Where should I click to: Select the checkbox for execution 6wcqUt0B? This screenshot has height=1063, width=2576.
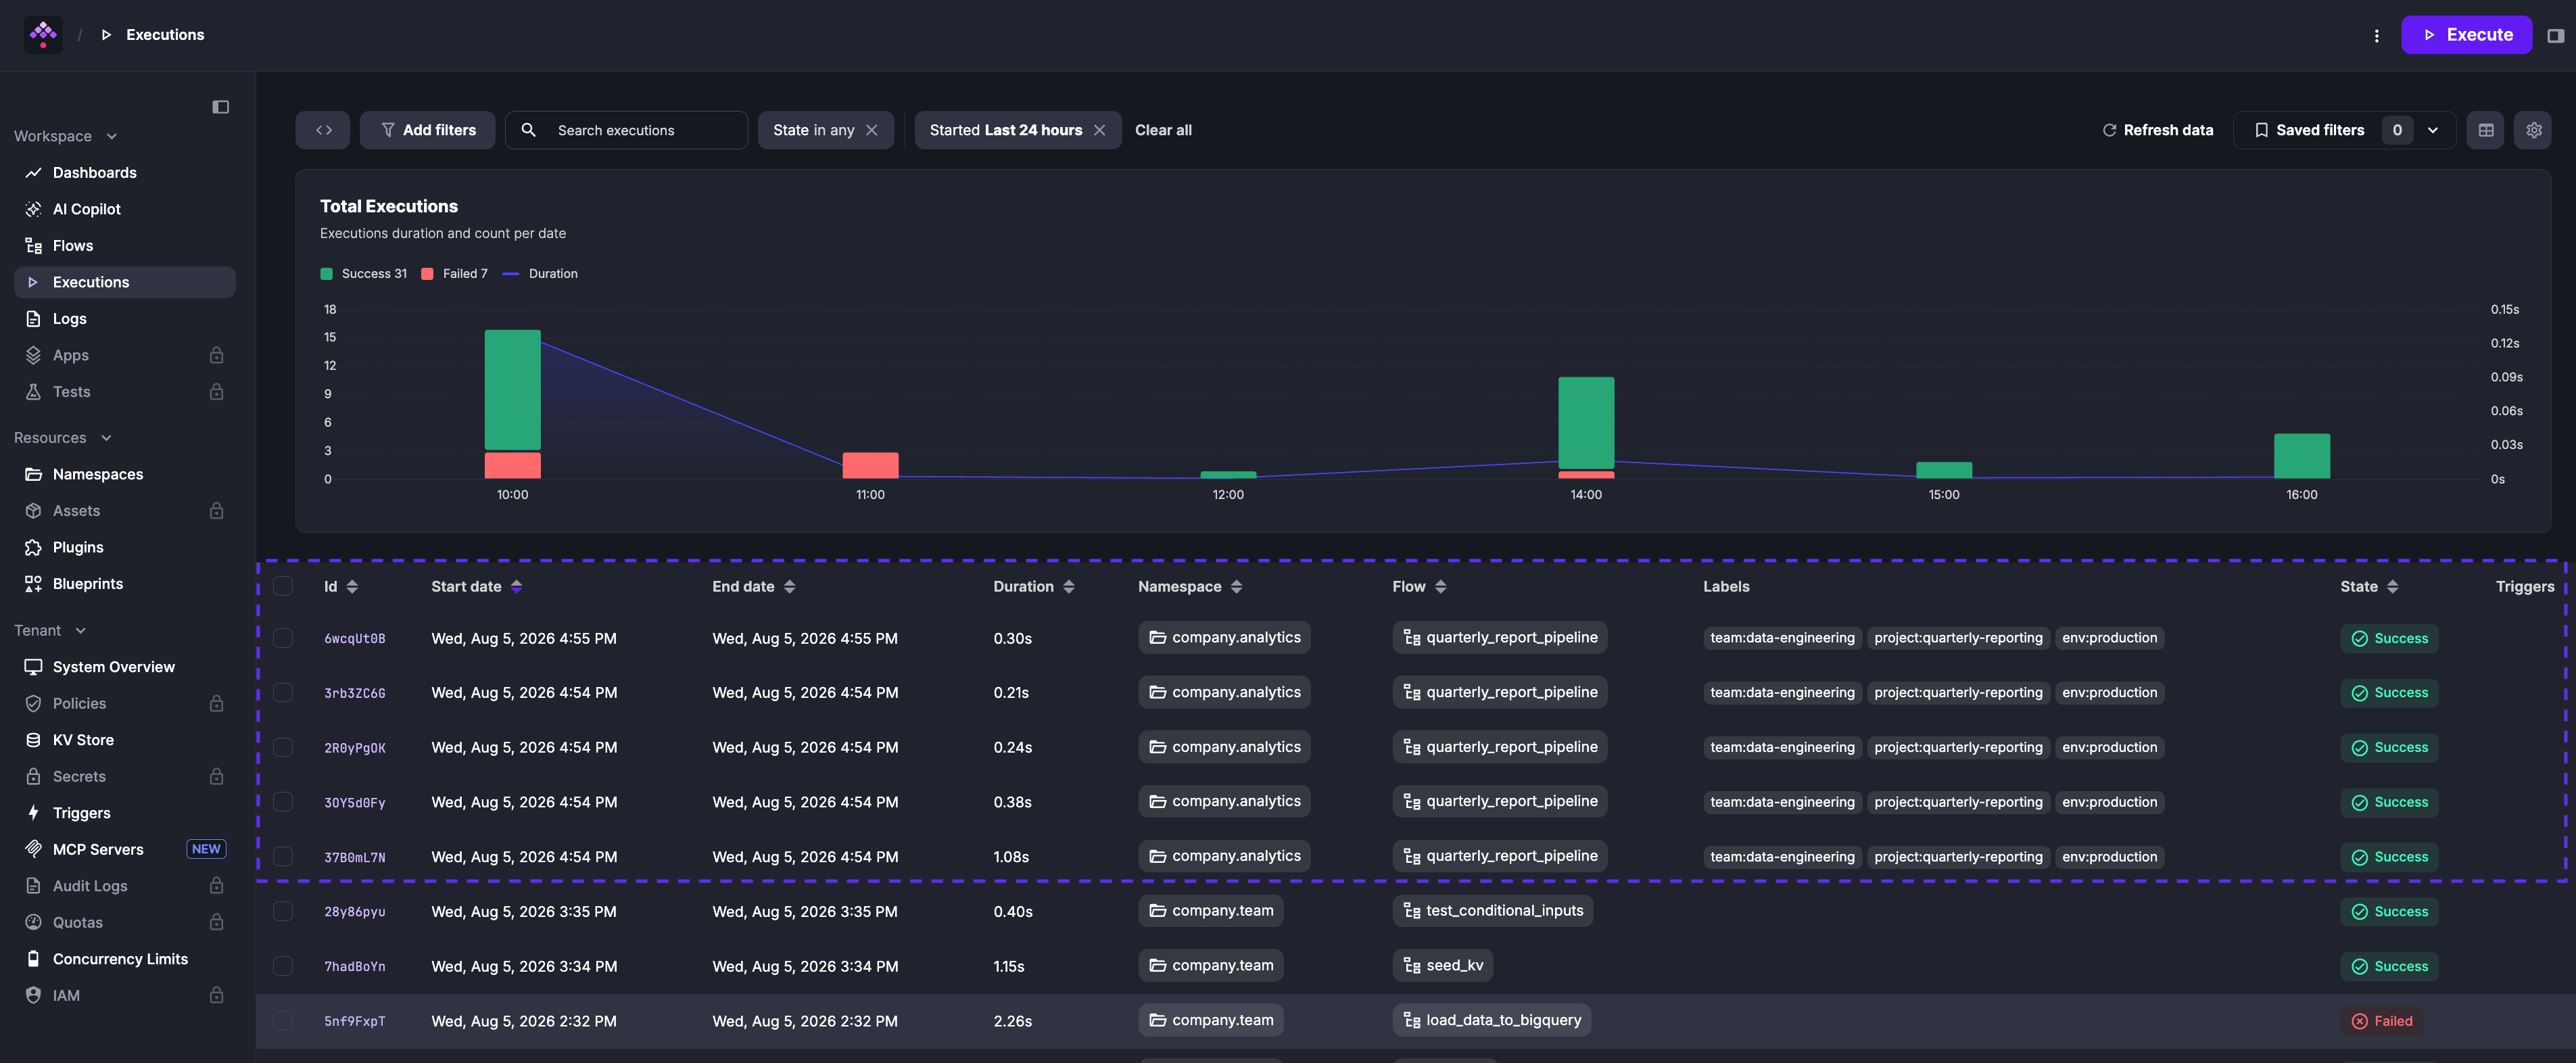[283, 638]
